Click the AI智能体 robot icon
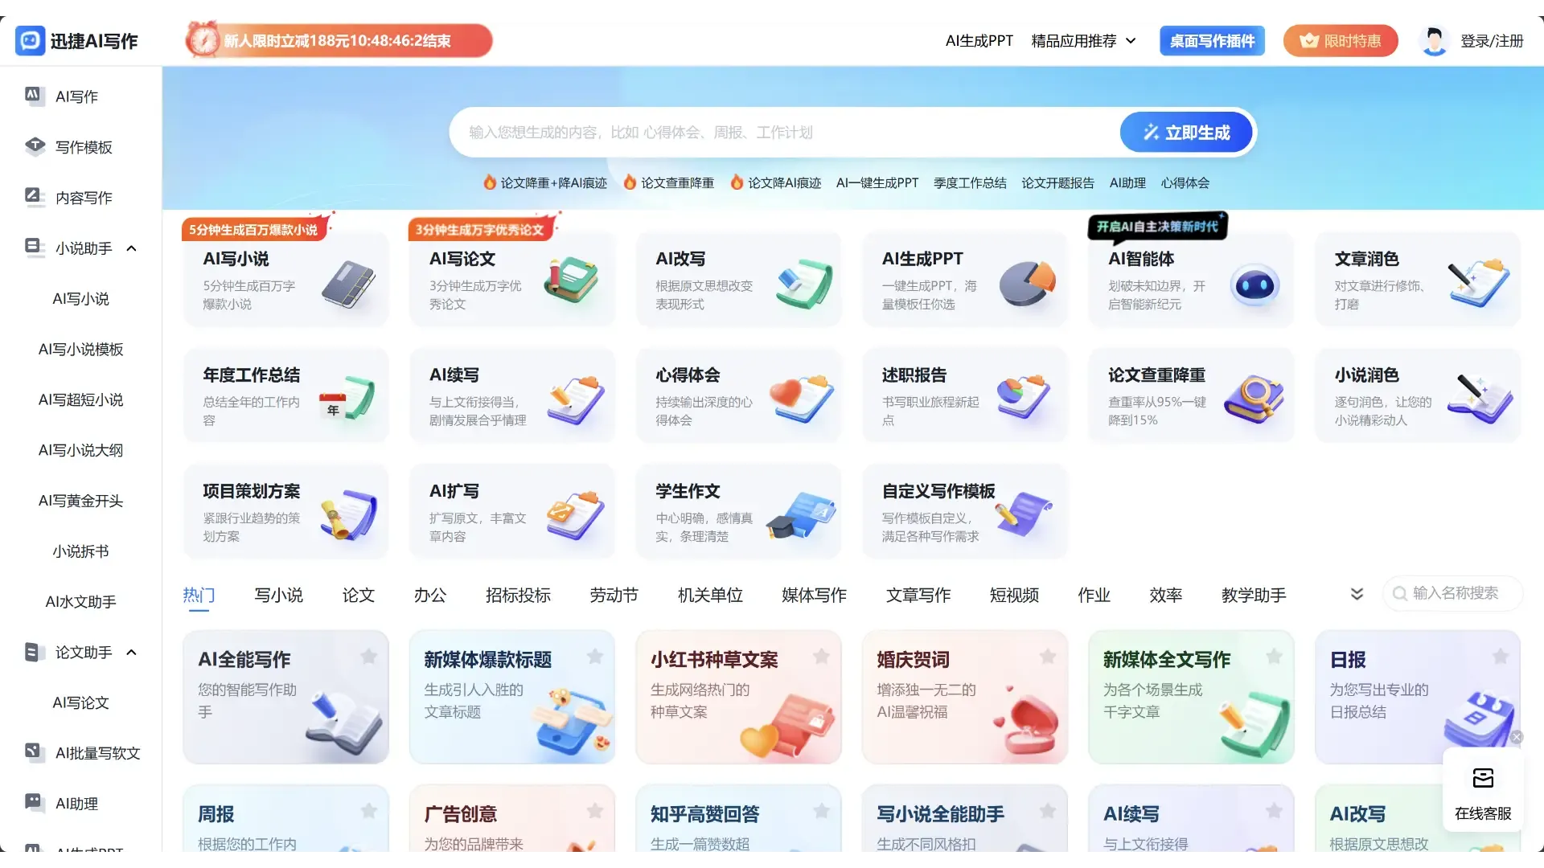The height and width of the screenshot is (868, 1544). 1254,285
